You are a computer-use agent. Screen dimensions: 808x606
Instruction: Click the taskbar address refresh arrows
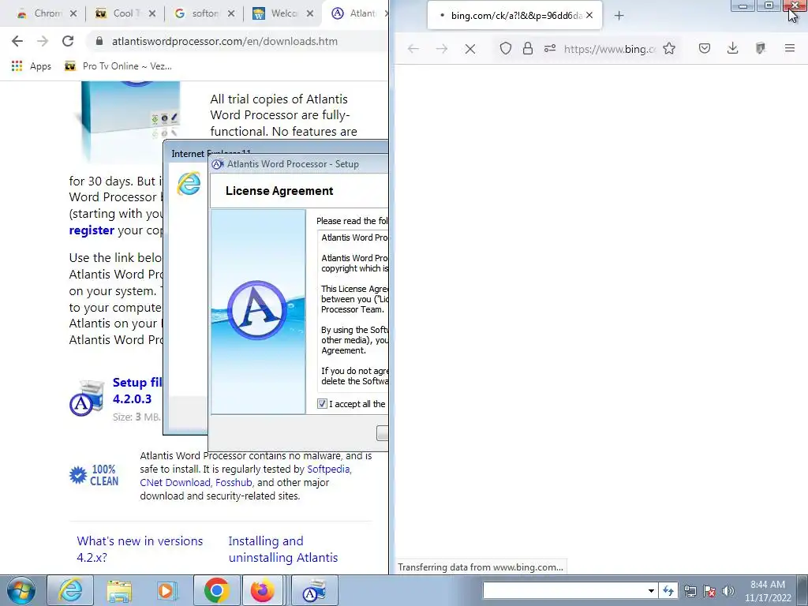(668, 590)
